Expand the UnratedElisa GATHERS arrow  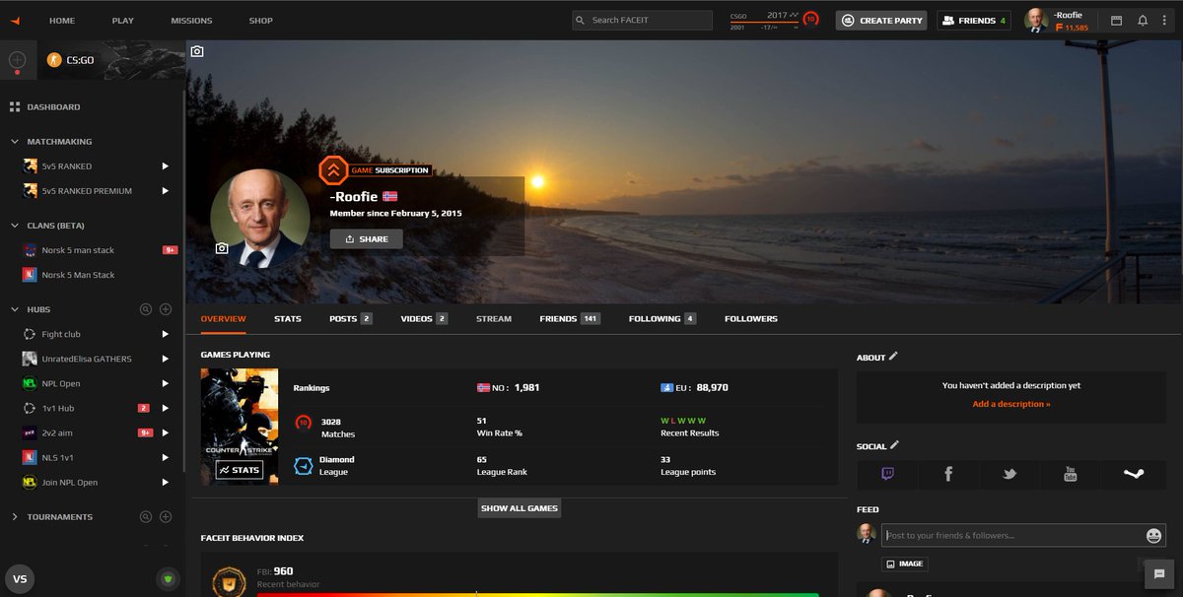tap(166, 359)
